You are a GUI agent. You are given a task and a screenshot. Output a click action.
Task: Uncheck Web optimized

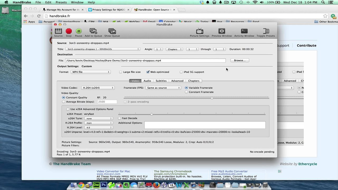(148, 72)
